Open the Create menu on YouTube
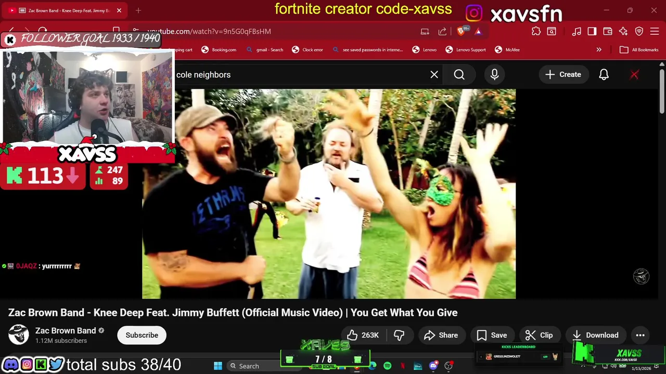The image size is (666, 374). (563, 75)
